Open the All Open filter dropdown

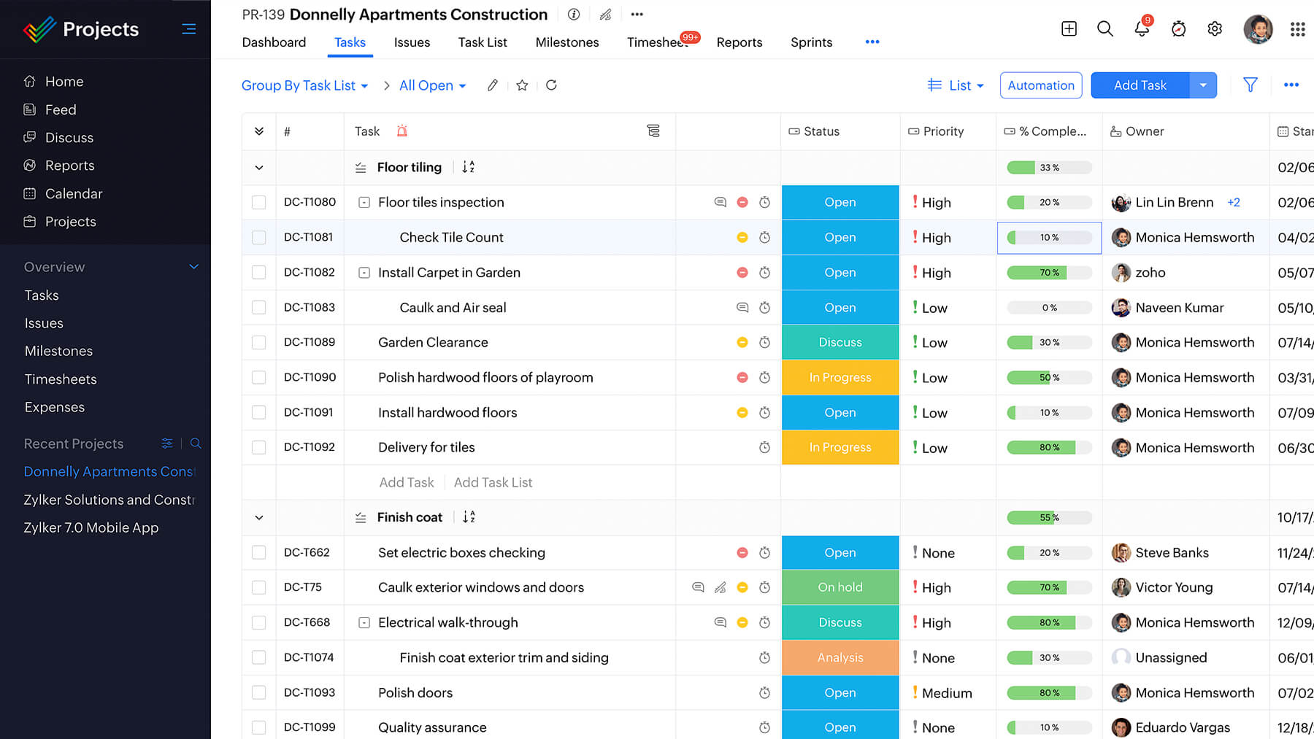(x=432, y=85)
